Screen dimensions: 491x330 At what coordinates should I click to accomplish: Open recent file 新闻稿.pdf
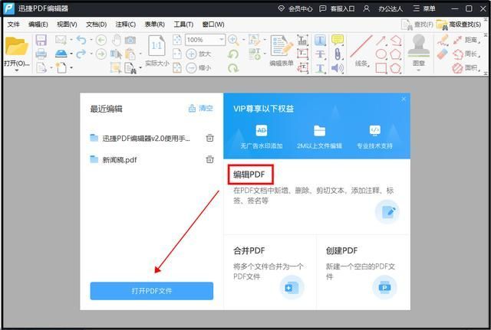[x=120, y=160]
